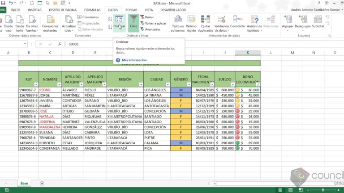This screenshot has height=193, width=344.
Task: Open the REVISAR tab
Action: click(x=131, y=10)
